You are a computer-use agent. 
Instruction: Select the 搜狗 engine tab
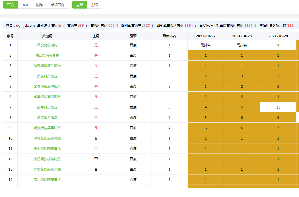(x=39, y=5)
